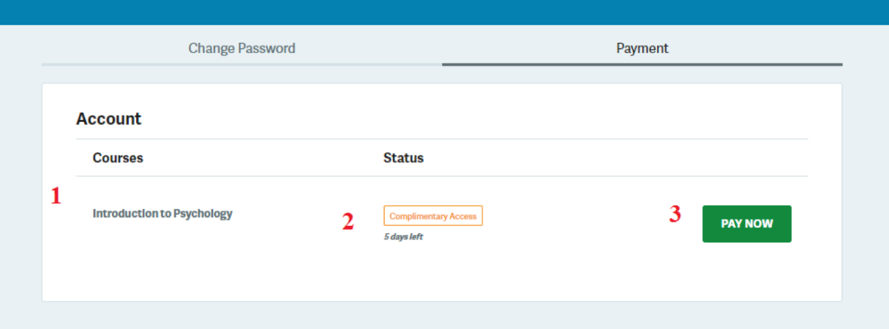Click the blue header bar at top
This screenshot has height=329, width=889.
pos(444,12)
